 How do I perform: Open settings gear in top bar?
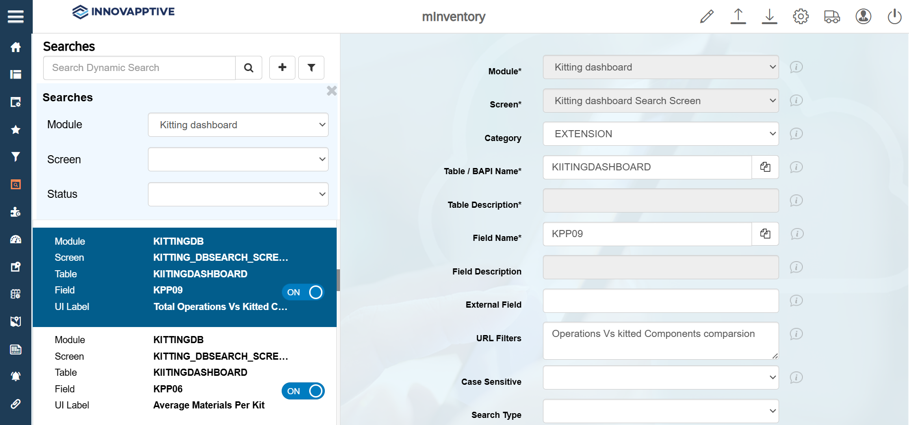800,17
